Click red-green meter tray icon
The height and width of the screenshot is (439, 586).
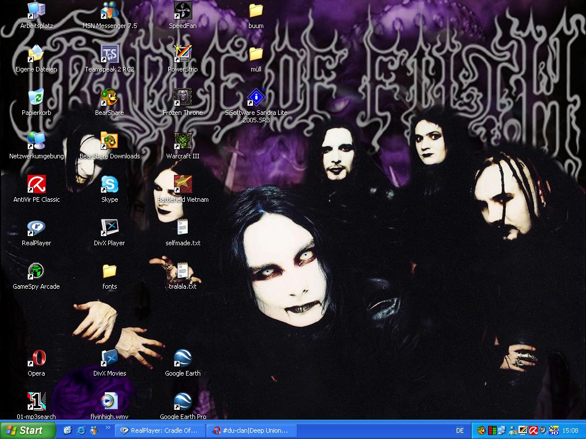[492, 430]
